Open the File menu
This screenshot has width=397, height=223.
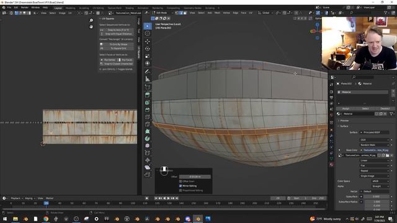tap(9, 7)
